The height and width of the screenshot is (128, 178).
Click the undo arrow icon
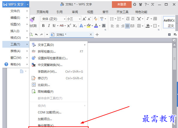[36, 34]
